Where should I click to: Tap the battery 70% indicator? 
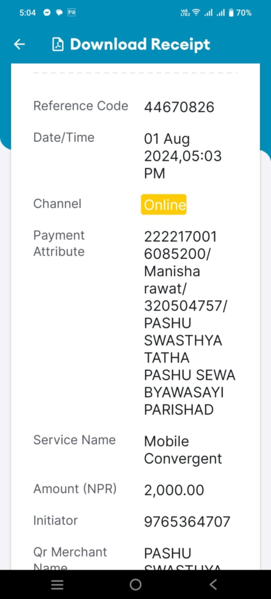[240, 13]
